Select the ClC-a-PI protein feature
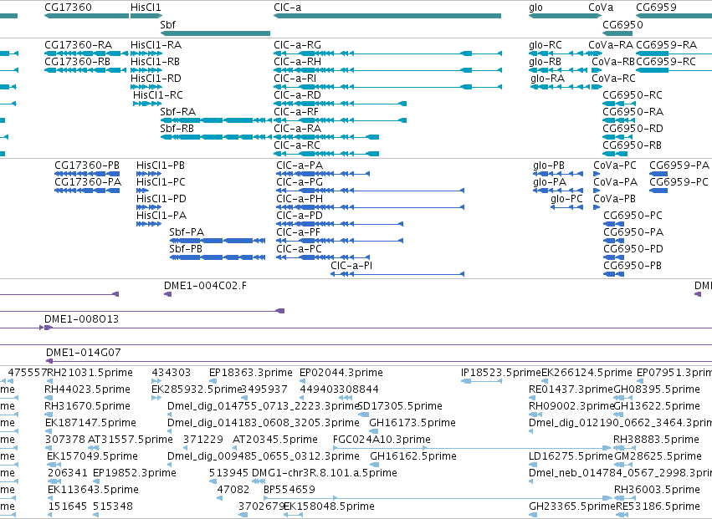This screenshot has width=712, height=519. [397, 274]
